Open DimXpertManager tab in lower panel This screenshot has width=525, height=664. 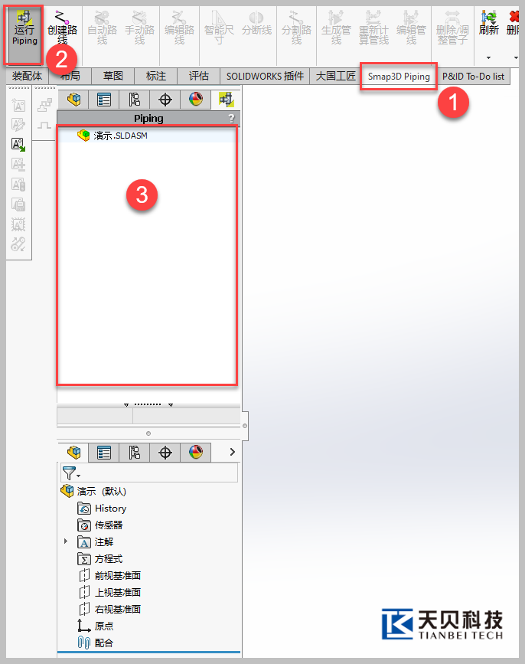(x=165, y=453)
